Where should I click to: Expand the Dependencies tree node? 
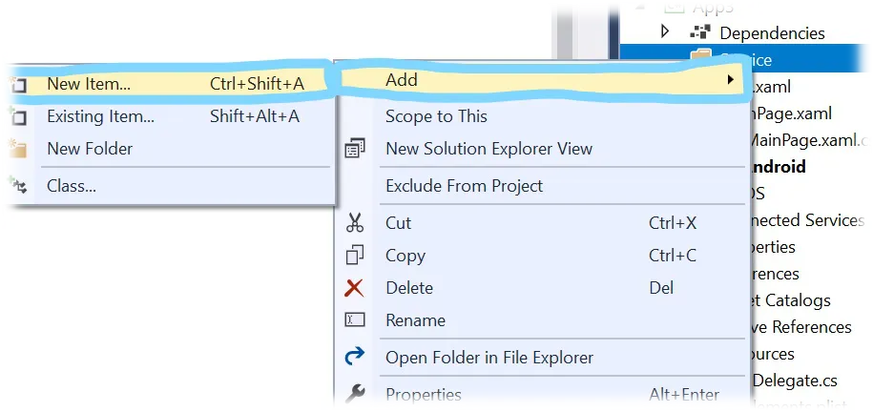(664, 31)
